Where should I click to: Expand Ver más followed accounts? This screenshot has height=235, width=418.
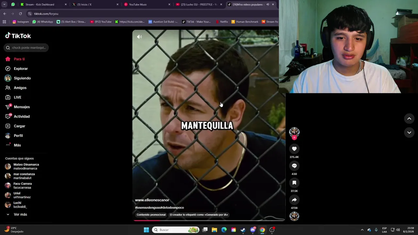16,214
